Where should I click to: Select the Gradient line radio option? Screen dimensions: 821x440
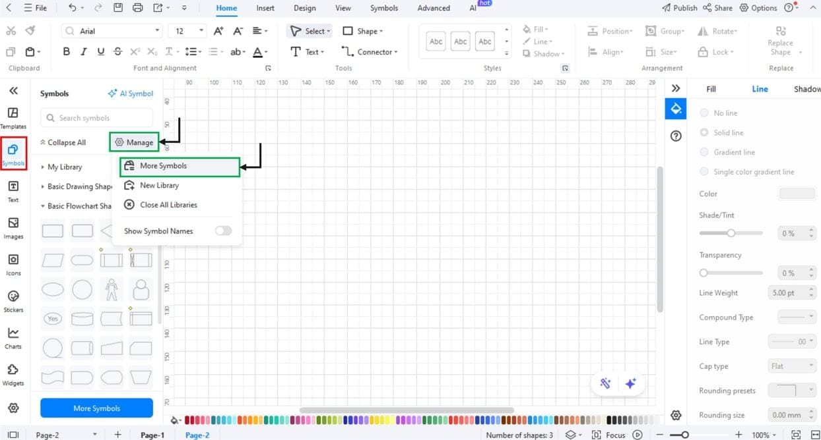pos(704,152)
